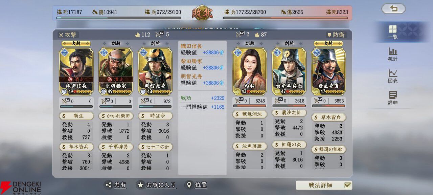
Task: Select the 豊臣秀吉 general portrait
Action: (x=329, y=71)
